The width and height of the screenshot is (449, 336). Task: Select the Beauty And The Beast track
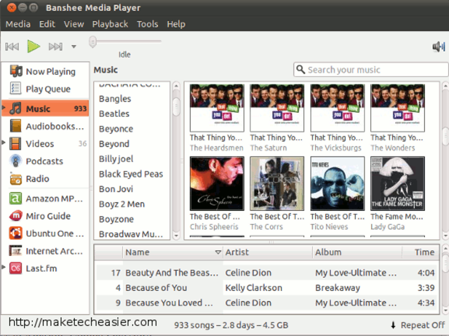point(266,273)
